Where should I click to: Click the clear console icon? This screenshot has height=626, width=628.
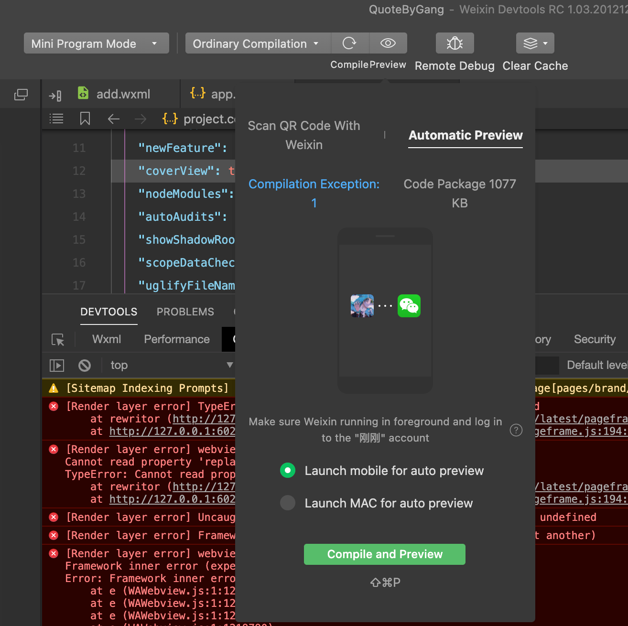click(x=85, y=366)
